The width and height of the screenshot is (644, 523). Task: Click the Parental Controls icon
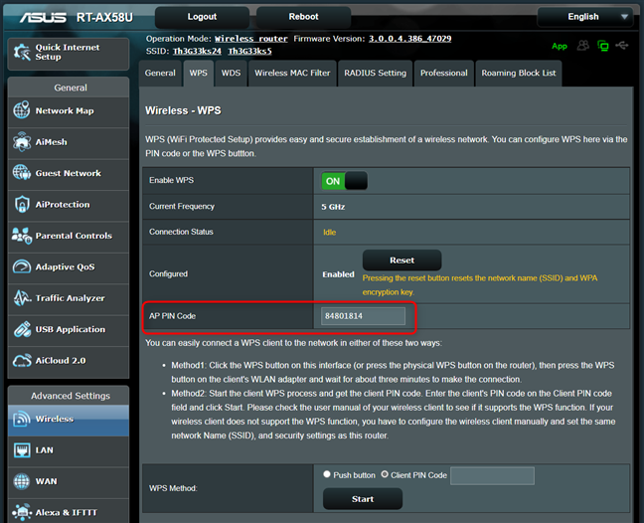pos(21,236)
